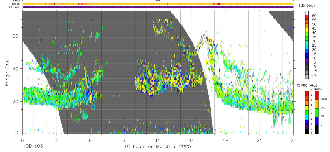
Task: Click the 'Range Gate' y-axis title
Action: coord(7,73)
